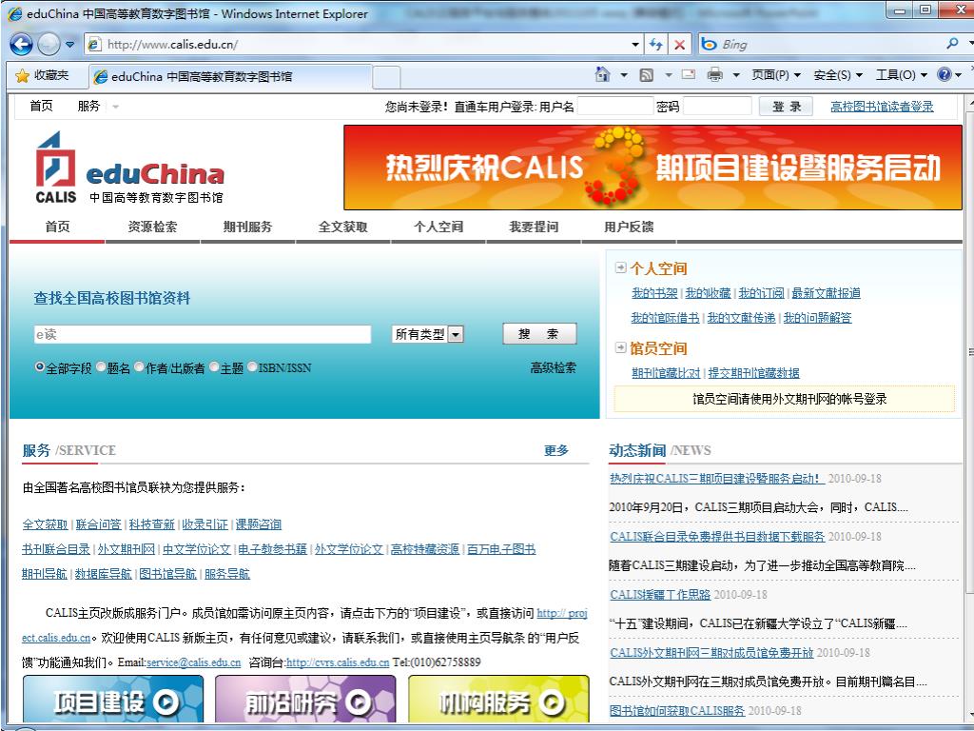Expand the RSS feeds dropdown arrow
974x731 pixels.
(x=669, y=75)
